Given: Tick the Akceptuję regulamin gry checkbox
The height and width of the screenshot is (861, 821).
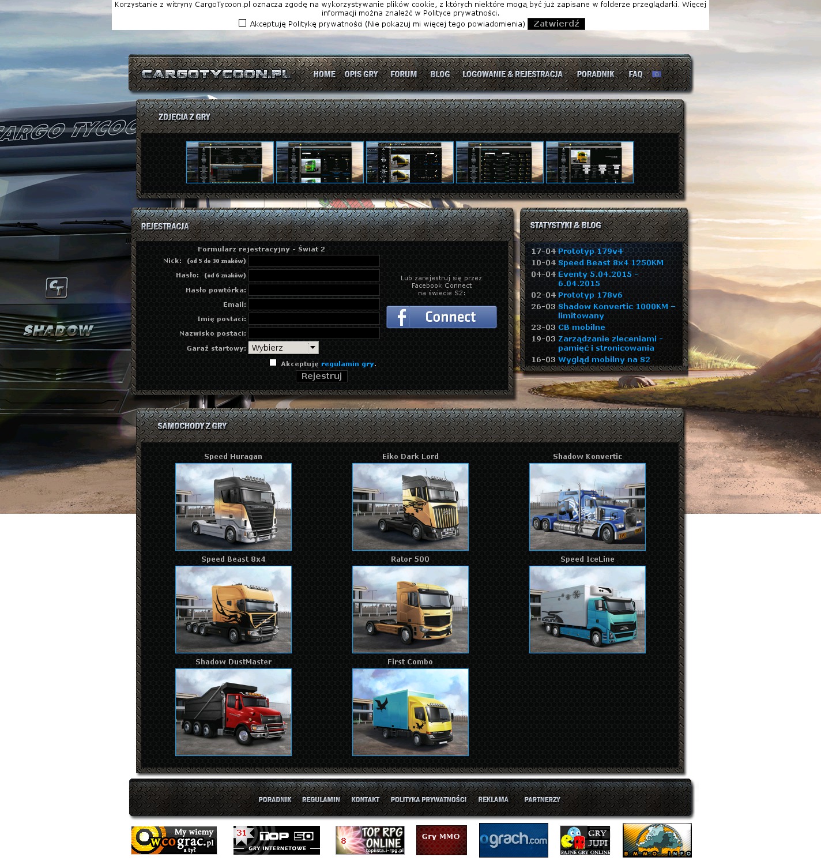Looking at the screenshot, I should (273, 363).
